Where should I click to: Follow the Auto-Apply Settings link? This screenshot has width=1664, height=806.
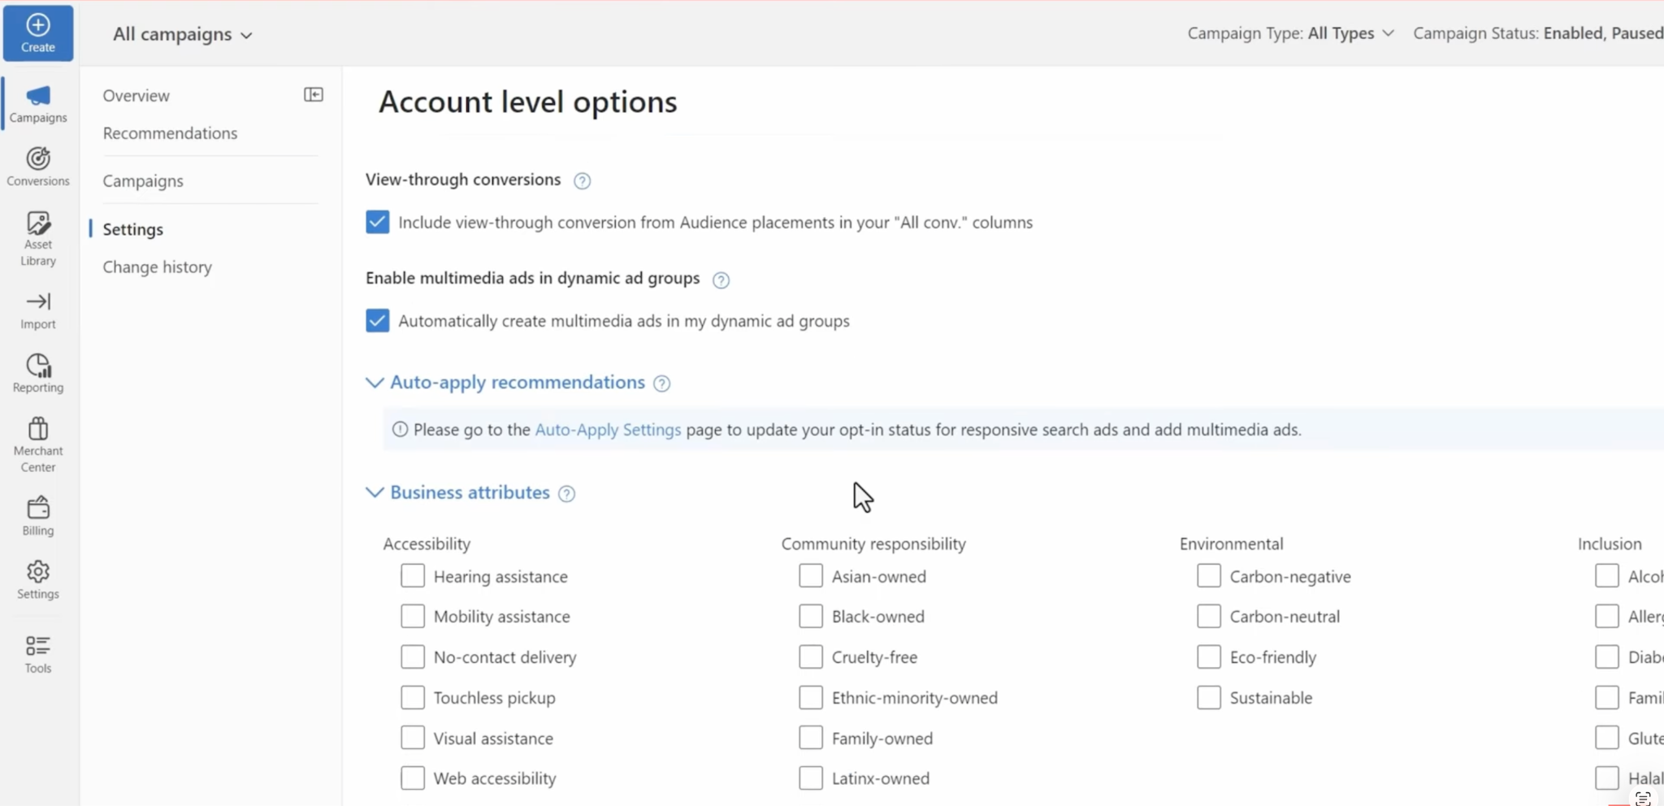tap(608, 430)
